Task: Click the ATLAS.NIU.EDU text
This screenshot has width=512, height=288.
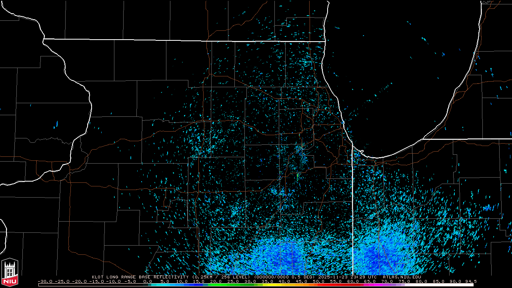Action: pos(402,277)
